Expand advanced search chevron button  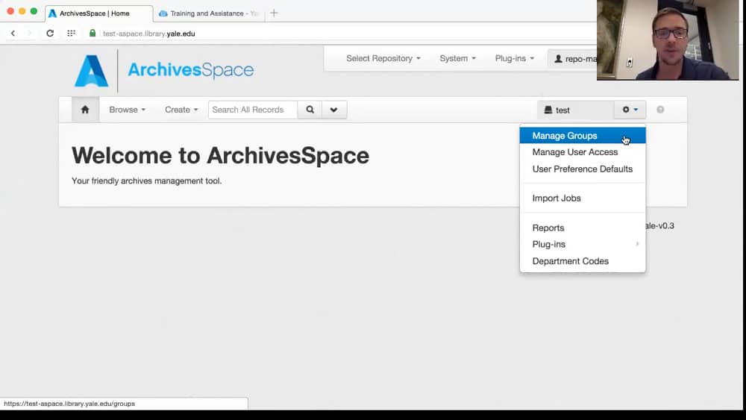[334, 110]
